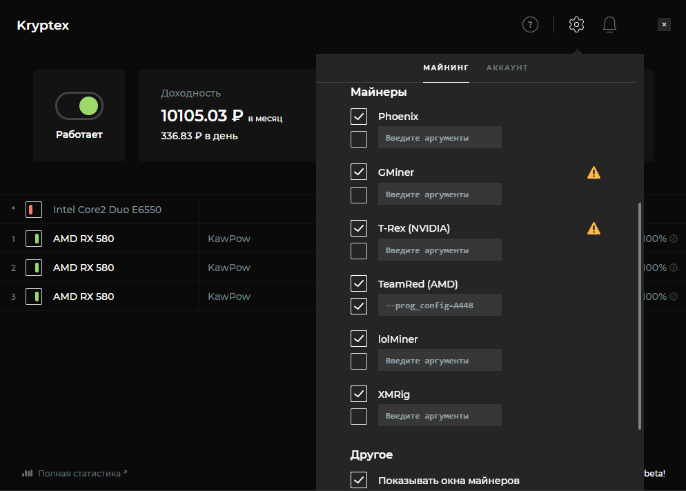The image size is (686, 491).
Task: Click KawPow algorithm in row 1
Action: coord(229,239)
